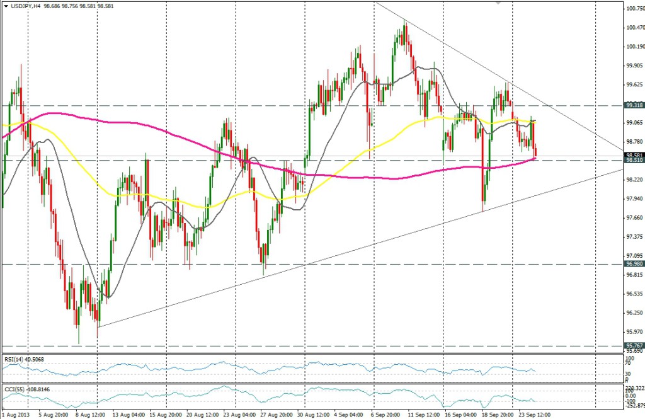Image resolution: width=645 pixels, height=419 pixels.
Task: Click the 23 Sep 12:00 time label
Action: [x=534, y=414]
